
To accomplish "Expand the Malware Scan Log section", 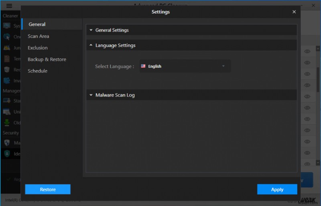I will pos(191,95).
